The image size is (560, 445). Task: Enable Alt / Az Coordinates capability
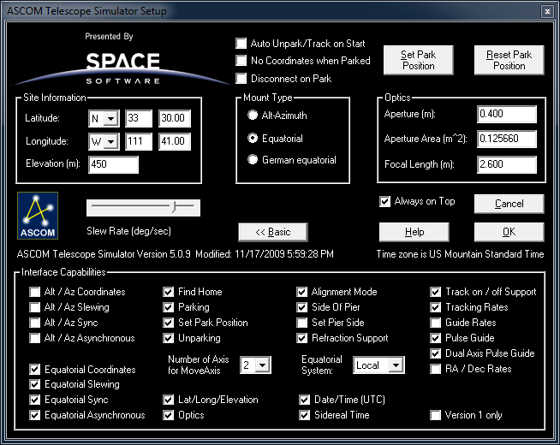coord(34,292)
